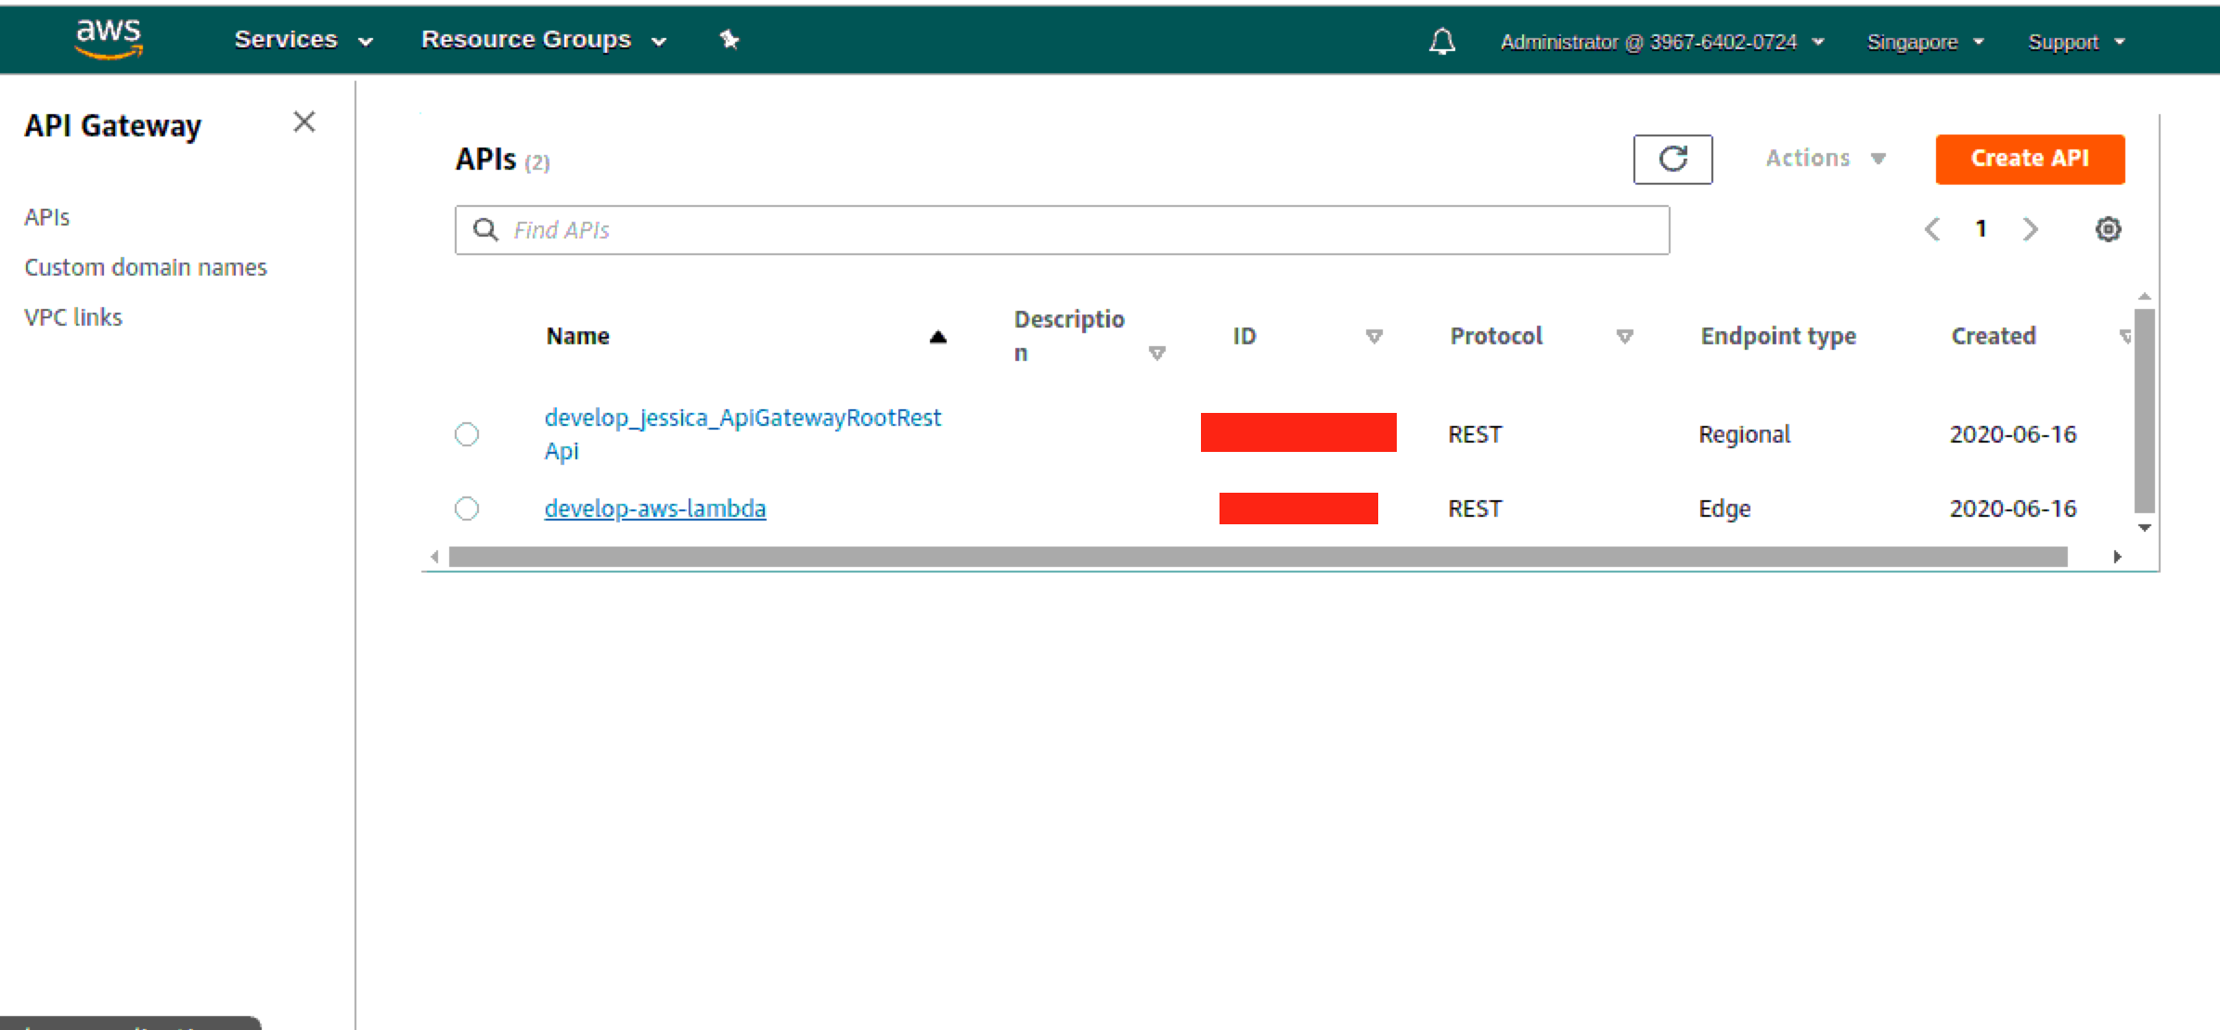Image resolution: width=2220 pixels, height=1030 pixels.
Task: Go to previous page arrow
Action: pos(1932,229)
